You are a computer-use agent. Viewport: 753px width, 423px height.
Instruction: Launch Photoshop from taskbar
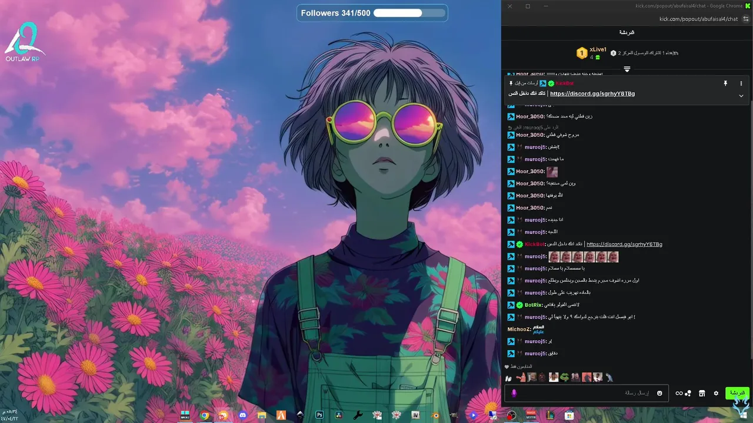click(x=319, y=415)
